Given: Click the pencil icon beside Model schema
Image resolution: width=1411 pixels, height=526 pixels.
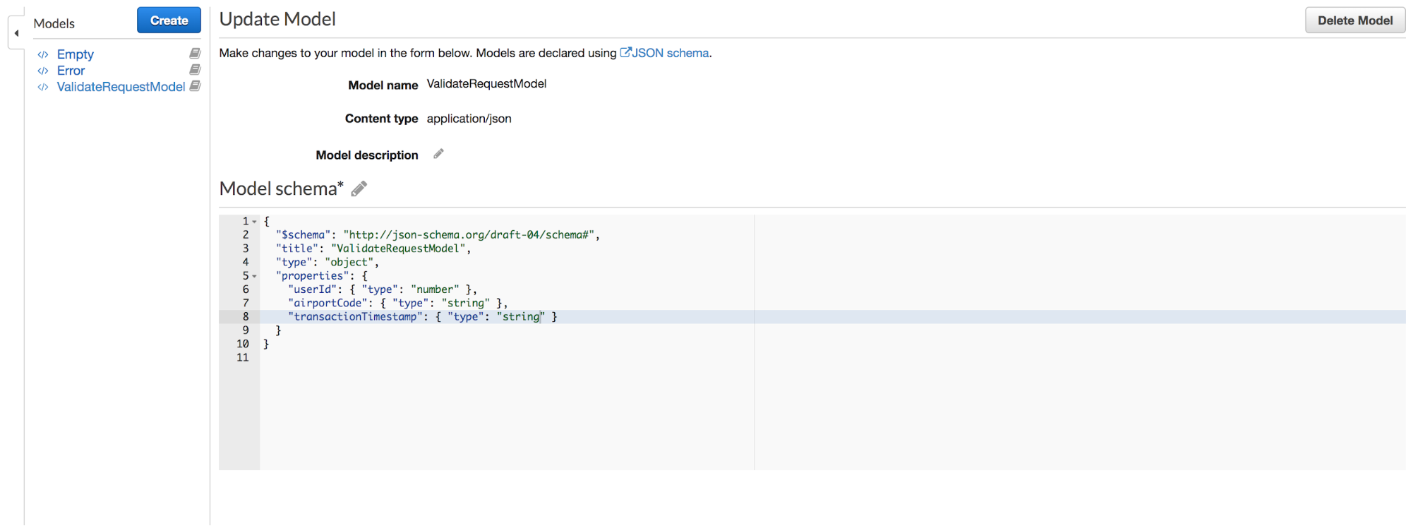Looking at the screenshot, I should [359, 189].
